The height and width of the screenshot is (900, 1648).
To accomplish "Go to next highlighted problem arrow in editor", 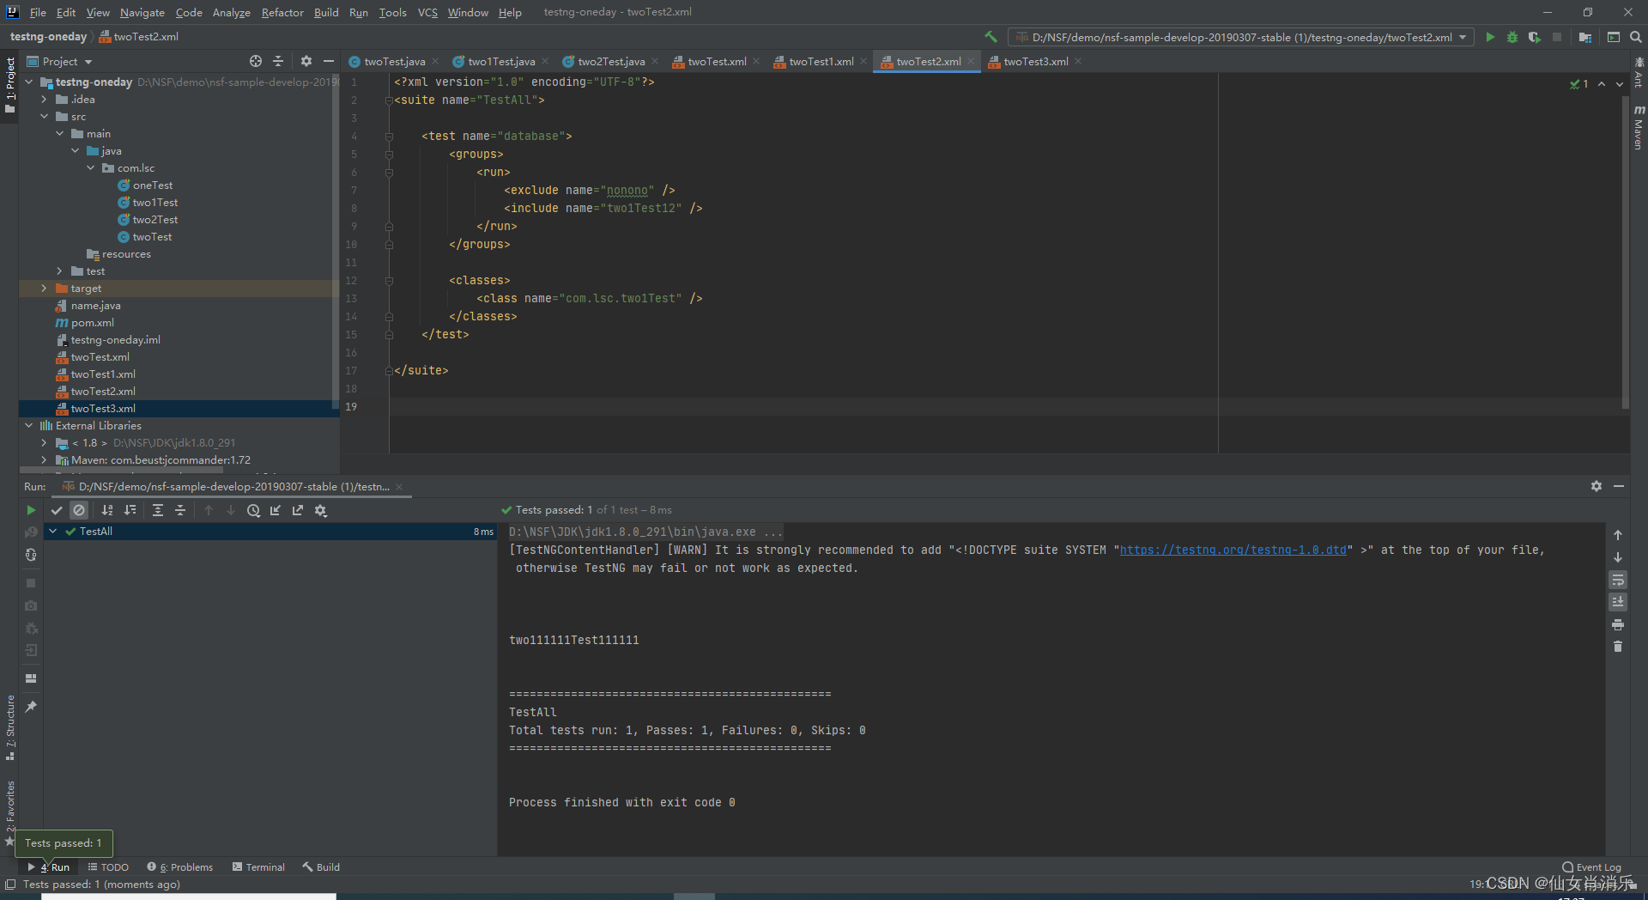I will [1620, 84].
